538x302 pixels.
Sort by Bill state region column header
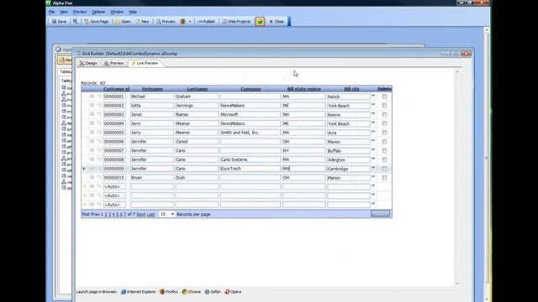[x=303, y=89]
